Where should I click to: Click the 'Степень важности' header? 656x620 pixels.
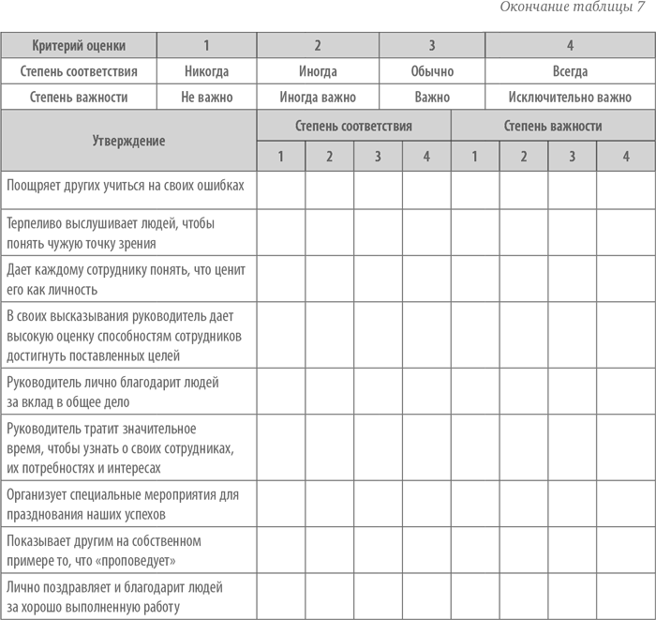(x=552, y=126)
